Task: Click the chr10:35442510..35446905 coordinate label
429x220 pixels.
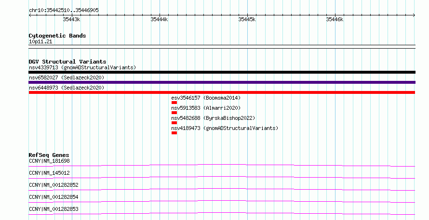Action: pyautogui.click(x=64, y=11)
